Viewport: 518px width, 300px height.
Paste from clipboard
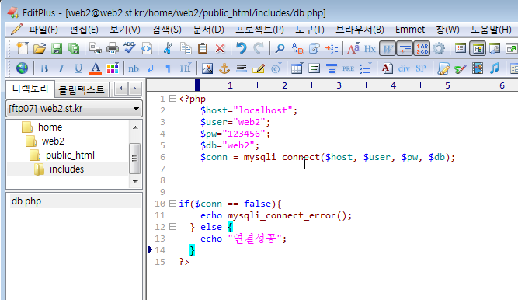[203, 49]
